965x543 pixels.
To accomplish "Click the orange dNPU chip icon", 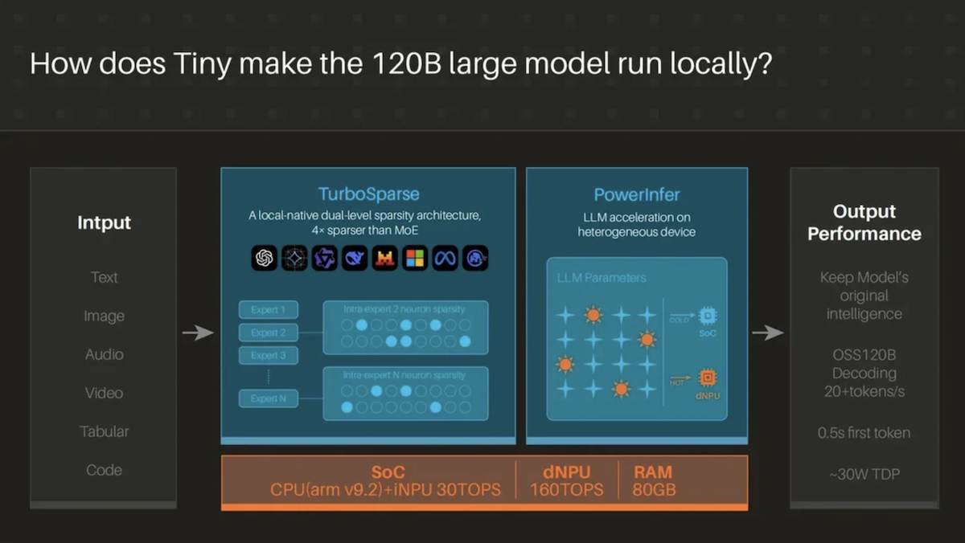I will coord(708,378).
